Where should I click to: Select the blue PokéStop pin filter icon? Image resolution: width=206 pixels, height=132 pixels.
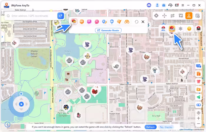click(112, 22)
